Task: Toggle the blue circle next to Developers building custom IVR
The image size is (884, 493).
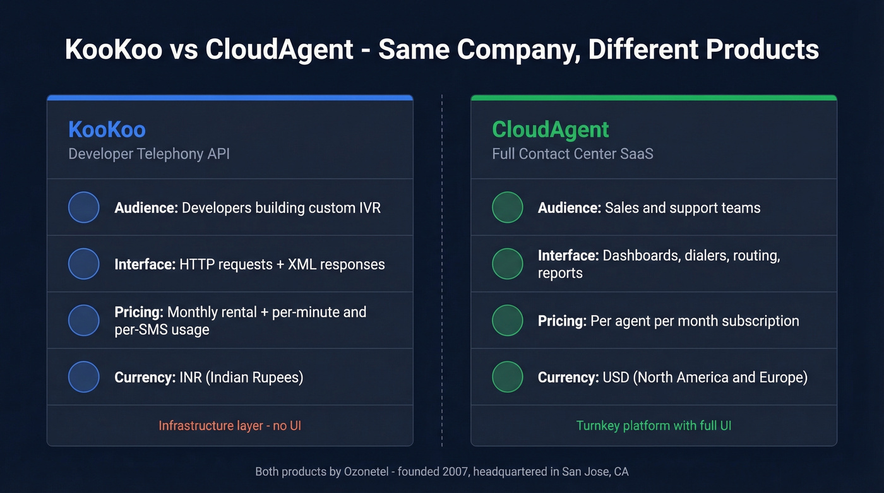Action: [x=83, y=207]
